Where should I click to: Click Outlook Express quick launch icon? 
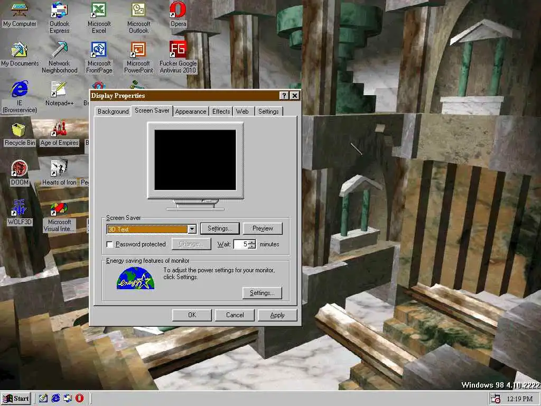click(x=67, y=398)
